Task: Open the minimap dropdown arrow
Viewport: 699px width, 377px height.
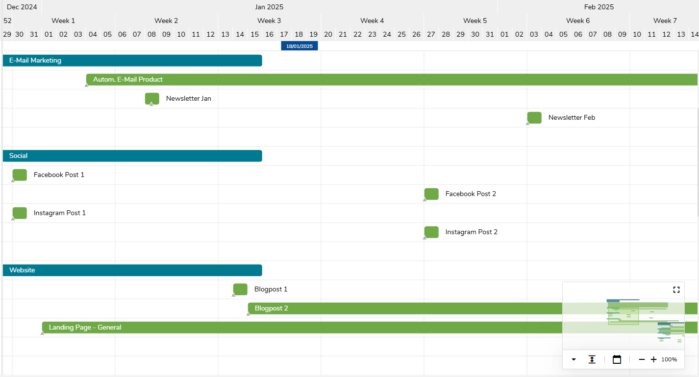Action: 574,359
